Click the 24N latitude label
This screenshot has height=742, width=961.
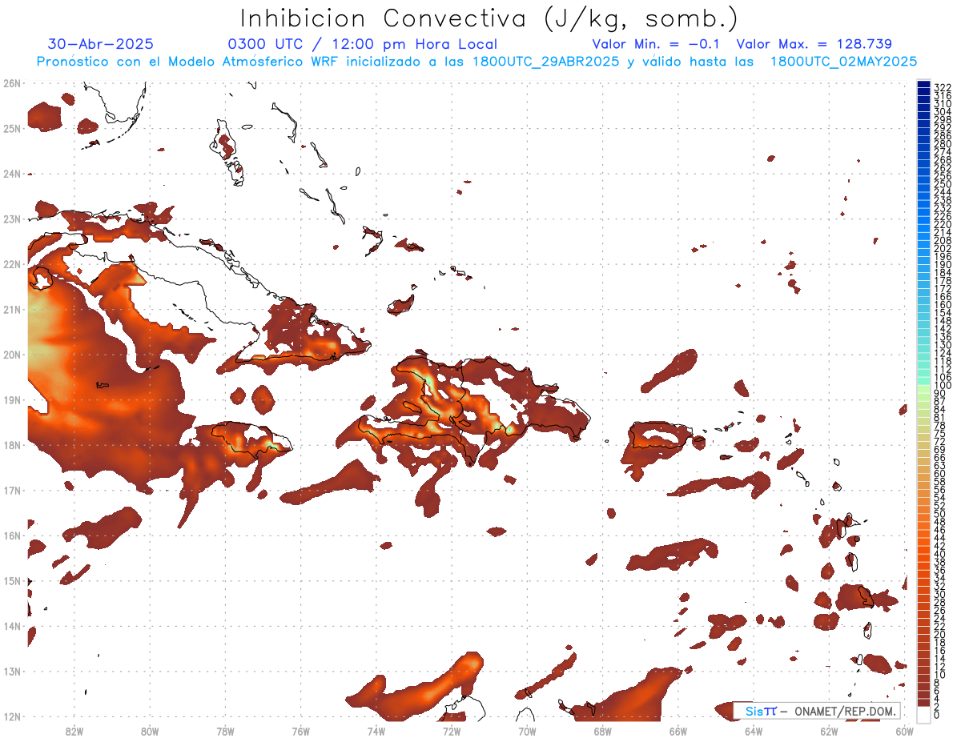(12, 174)
